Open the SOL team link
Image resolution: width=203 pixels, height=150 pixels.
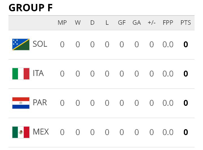40,44
